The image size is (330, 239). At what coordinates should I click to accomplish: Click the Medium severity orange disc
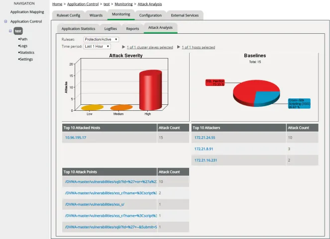click(121, 107)
